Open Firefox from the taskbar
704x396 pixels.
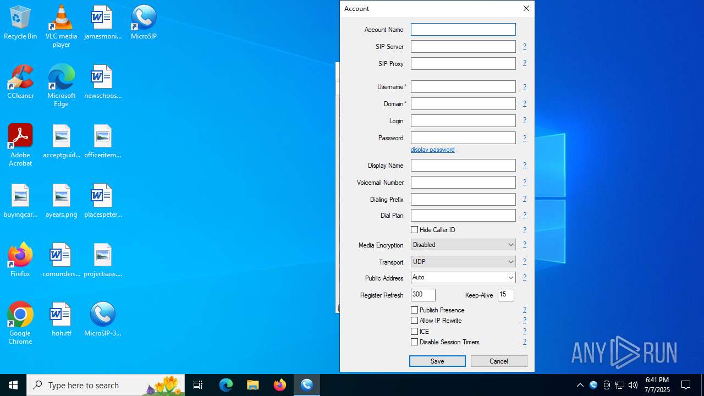point(280,385)
